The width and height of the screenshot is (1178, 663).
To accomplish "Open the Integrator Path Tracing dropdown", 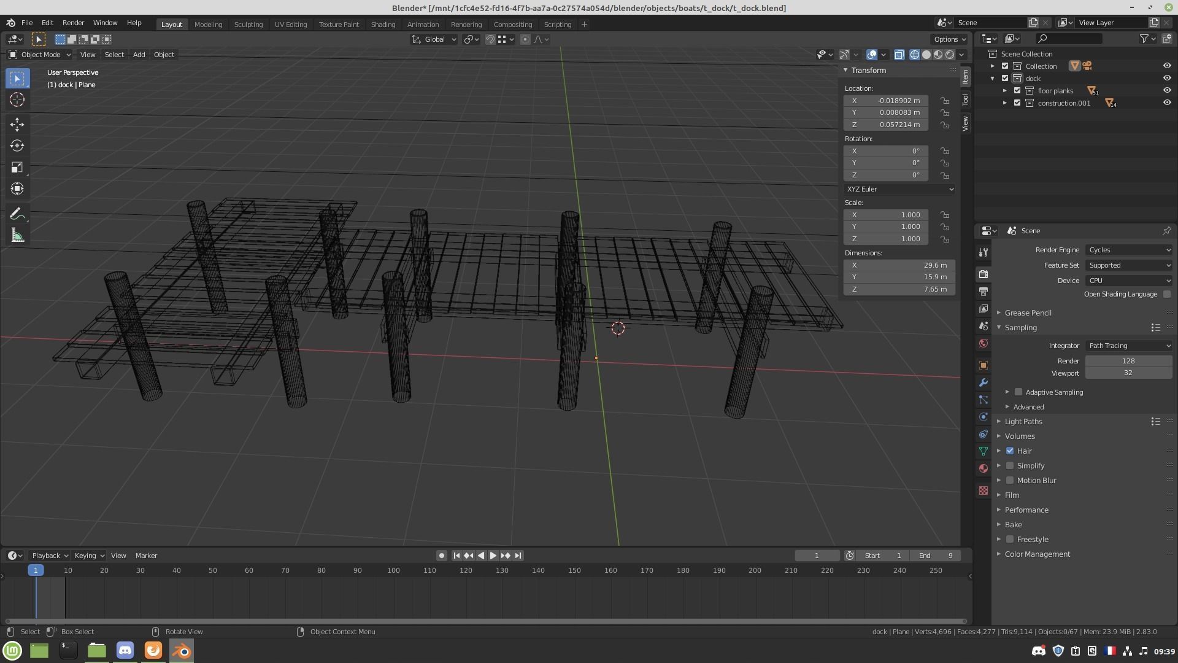I will (x=1129, y=346).
